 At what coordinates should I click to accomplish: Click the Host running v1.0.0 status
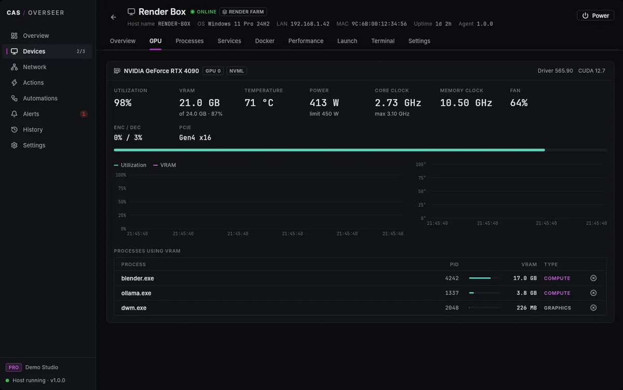click(35, 381)
